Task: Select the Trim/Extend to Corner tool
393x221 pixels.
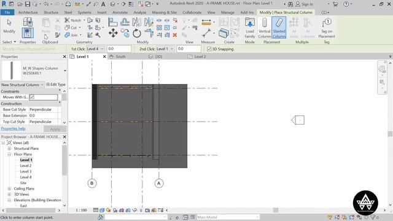Action: tap(149, 33)
